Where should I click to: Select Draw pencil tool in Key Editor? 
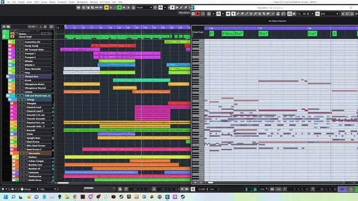click(x=238, y=13)
